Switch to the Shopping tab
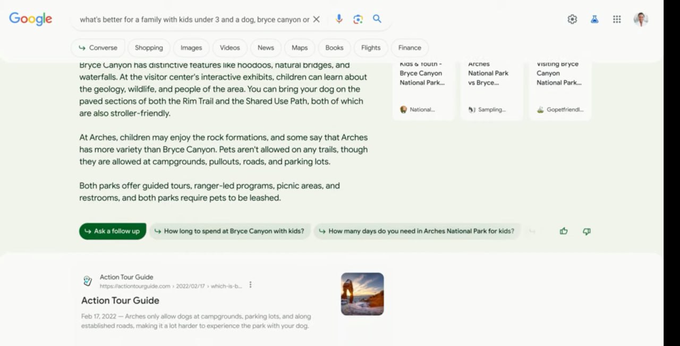 click(149, 47)
